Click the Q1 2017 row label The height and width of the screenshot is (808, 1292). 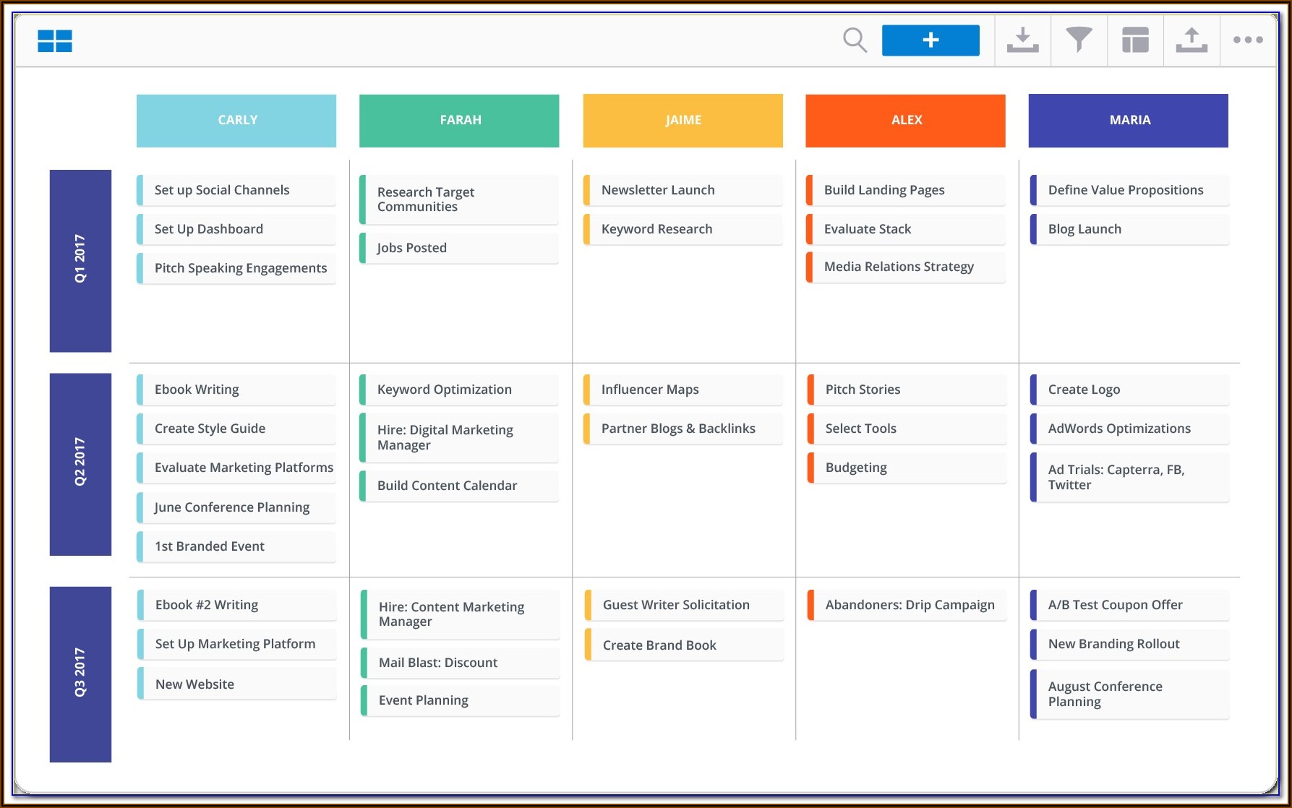80,260
